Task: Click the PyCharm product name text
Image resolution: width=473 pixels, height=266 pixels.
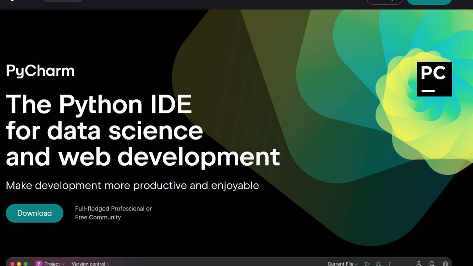Action: 40,71
